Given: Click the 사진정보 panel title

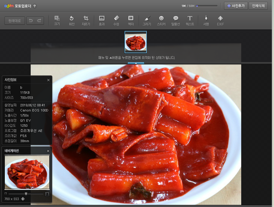Looking at the screenshot, I should [11, 80].
